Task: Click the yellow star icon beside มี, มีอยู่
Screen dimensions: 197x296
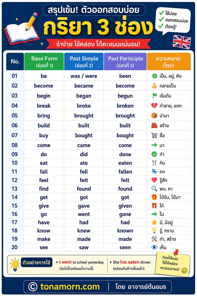Action: point(154,222)
